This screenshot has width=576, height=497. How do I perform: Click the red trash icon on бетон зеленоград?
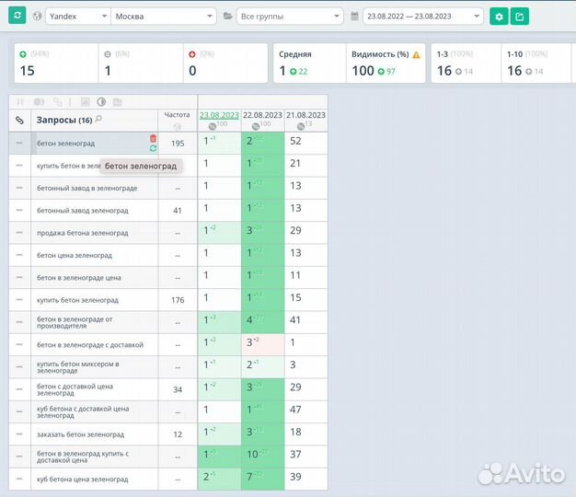coord(153,138)
